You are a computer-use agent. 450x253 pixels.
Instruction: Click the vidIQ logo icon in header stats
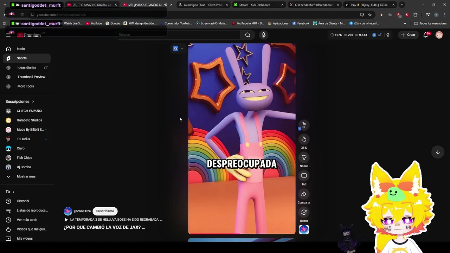374,35
